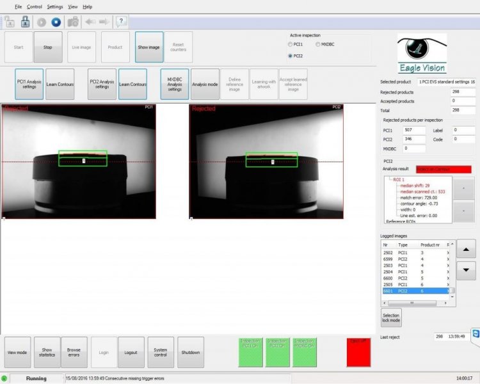Click the grey play icon in toolbar
This screenshot has width=480, height=384.
pos(42,22)
